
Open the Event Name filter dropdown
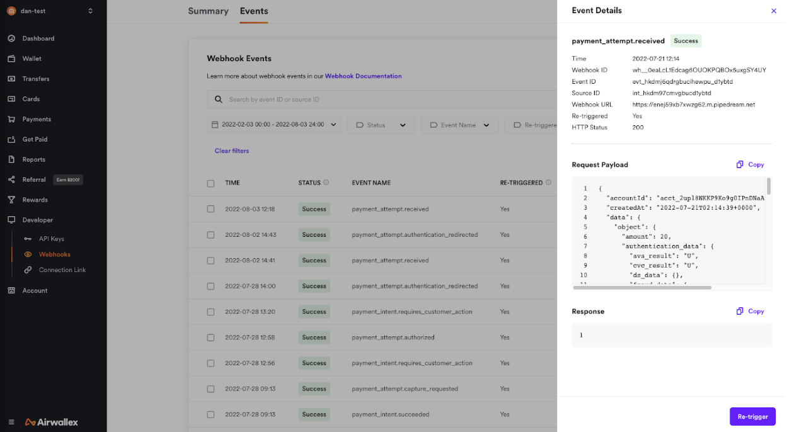[x=459, y=125]
